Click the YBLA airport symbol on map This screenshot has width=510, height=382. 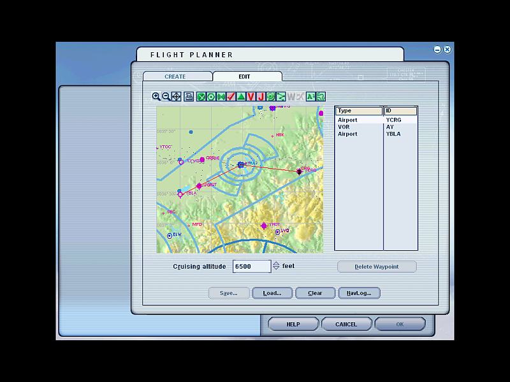(180, 195)
